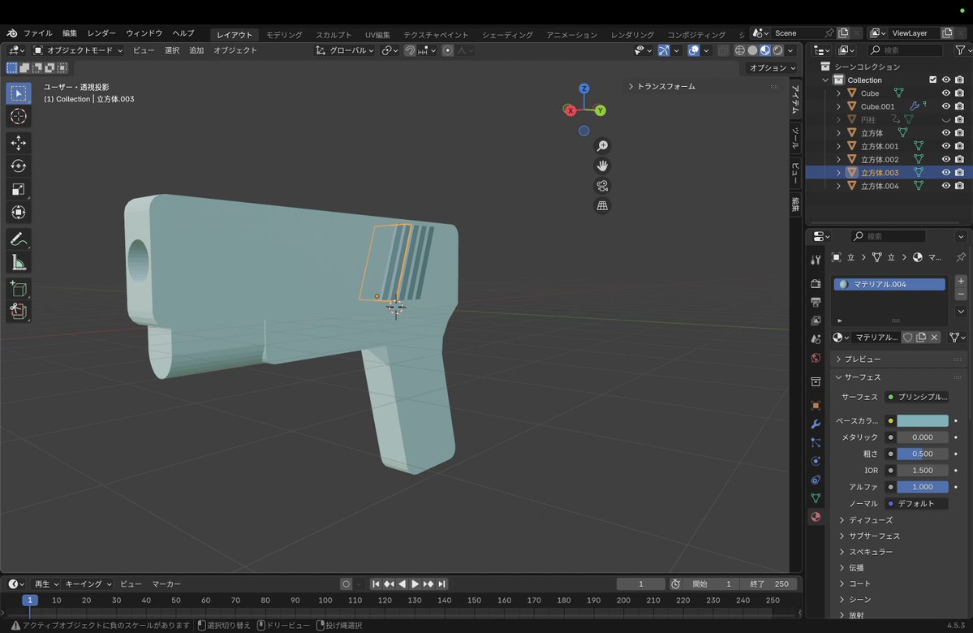Click the Blender logo icon

tap(12, 33)
